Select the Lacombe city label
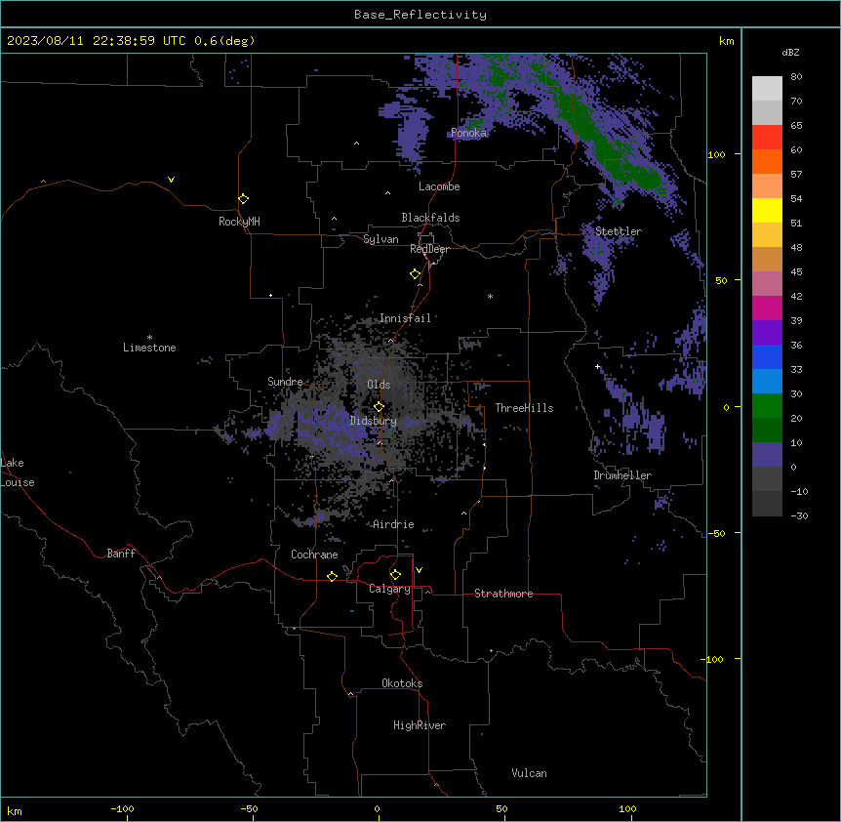This screenshot has width=841, height=822. (x=439, y=186)
